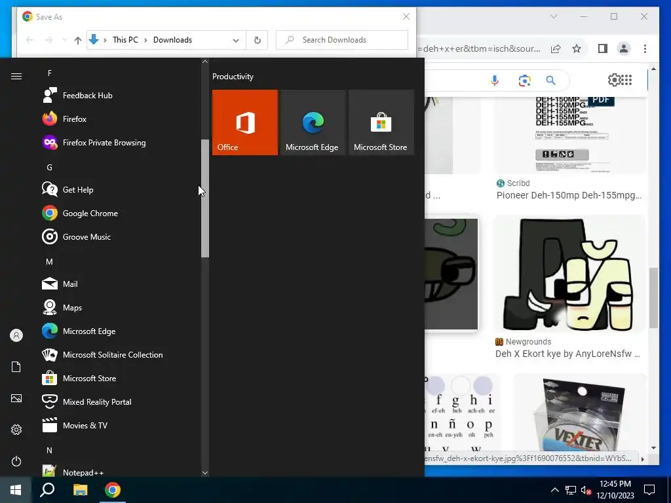Toggle Chrome's side panel
The width and height of the screenshot is (671, 503).
click(x=603, y=48)
